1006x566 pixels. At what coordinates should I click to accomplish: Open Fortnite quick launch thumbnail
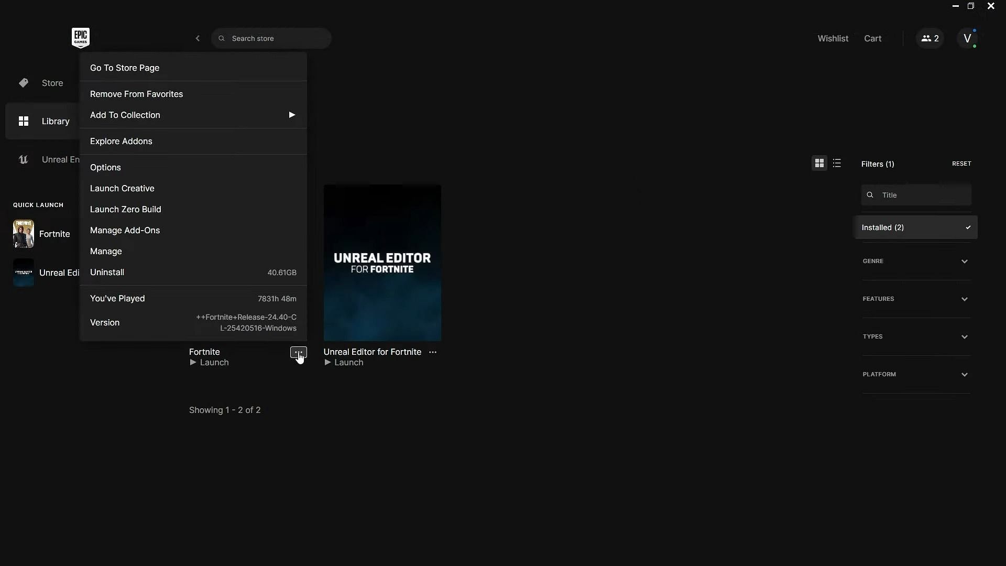(24, 234)
